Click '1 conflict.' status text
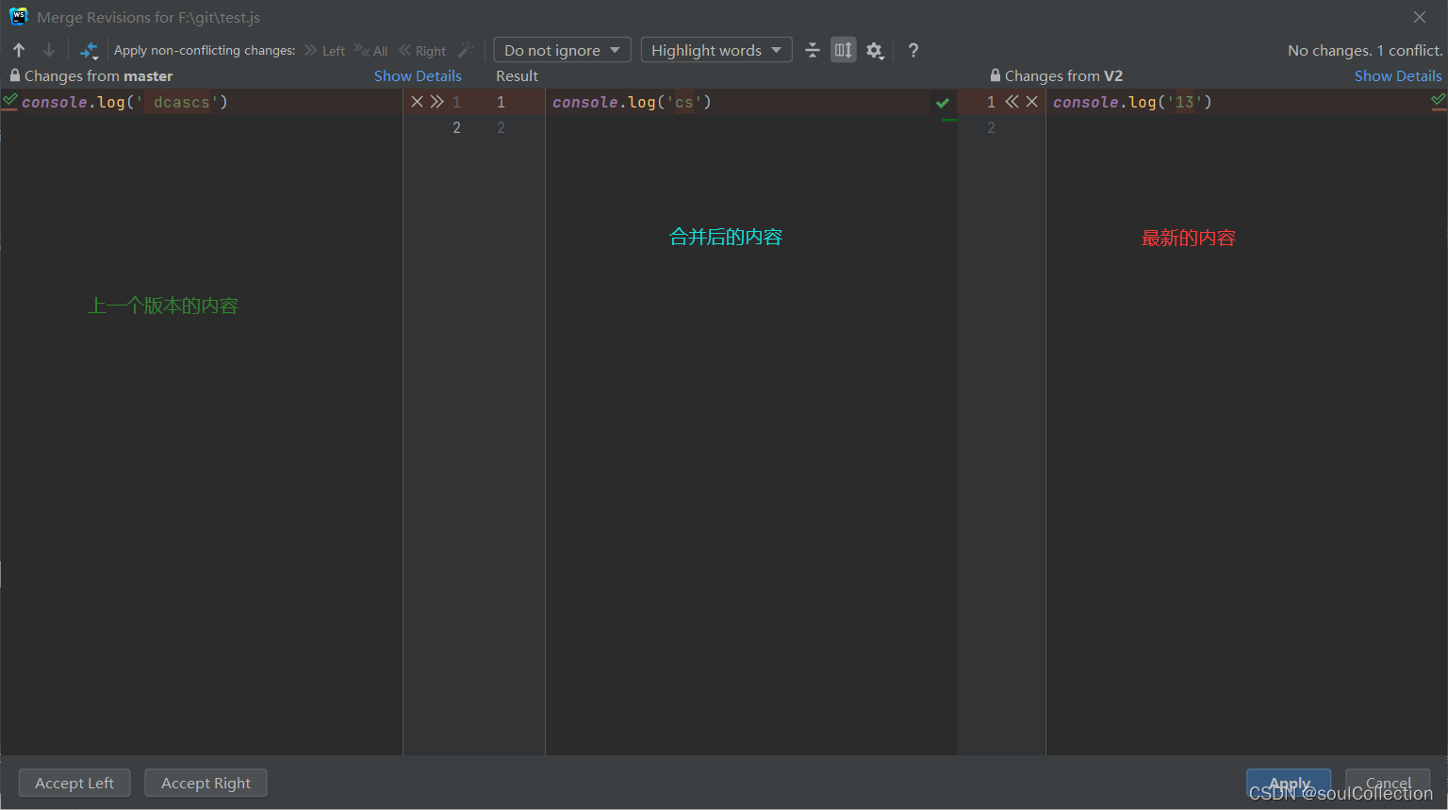 1409,50
